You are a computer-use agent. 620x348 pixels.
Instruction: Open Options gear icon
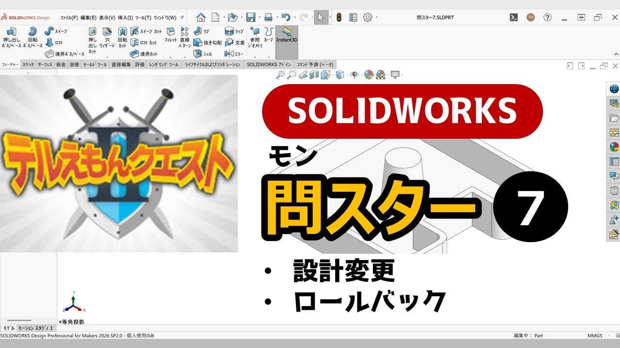368,17
